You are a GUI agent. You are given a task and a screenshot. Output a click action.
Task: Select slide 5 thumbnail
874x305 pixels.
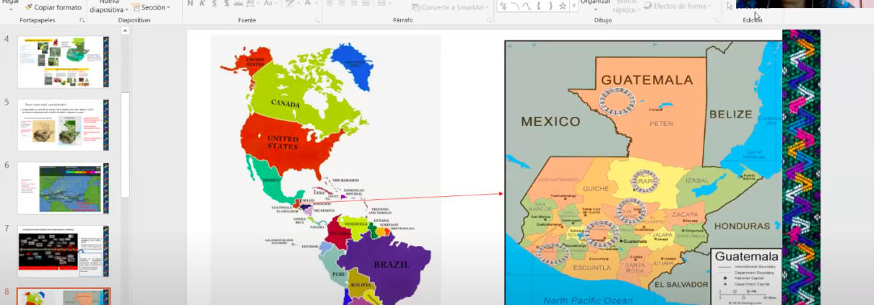(63, 125)
